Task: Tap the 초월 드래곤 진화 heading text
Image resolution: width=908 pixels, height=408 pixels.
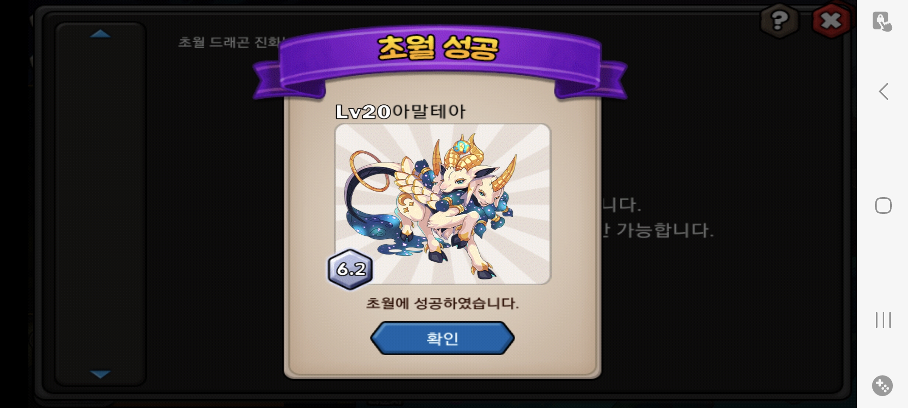Action: pos(231,42)
